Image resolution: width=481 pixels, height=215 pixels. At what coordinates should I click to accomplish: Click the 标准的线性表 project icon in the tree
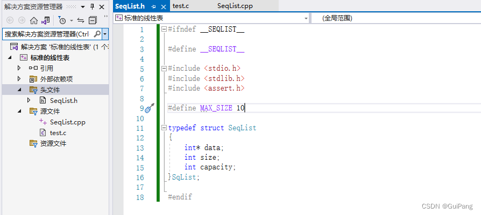click(x=23, y=57)
